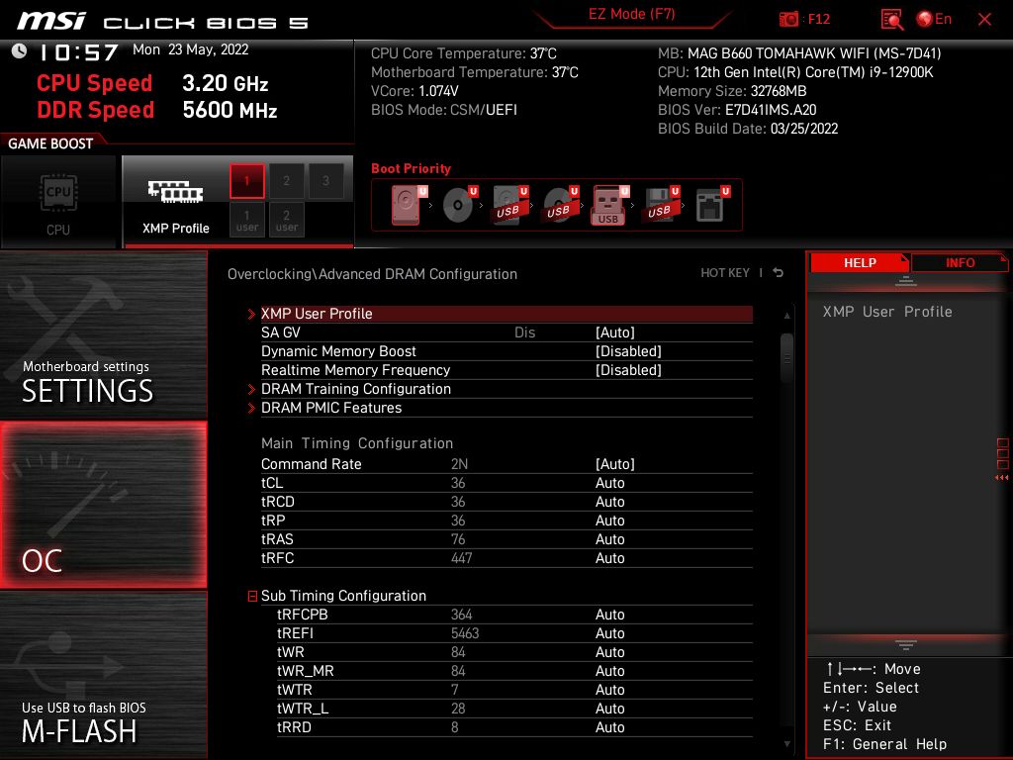Edit the tRRD Auto value field
Viewport: 1013px width, 760px height.
[x=609, y=727]
